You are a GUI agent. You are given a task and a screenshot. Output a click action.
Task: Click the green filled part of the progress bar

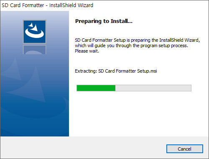(x=96, y=88)
